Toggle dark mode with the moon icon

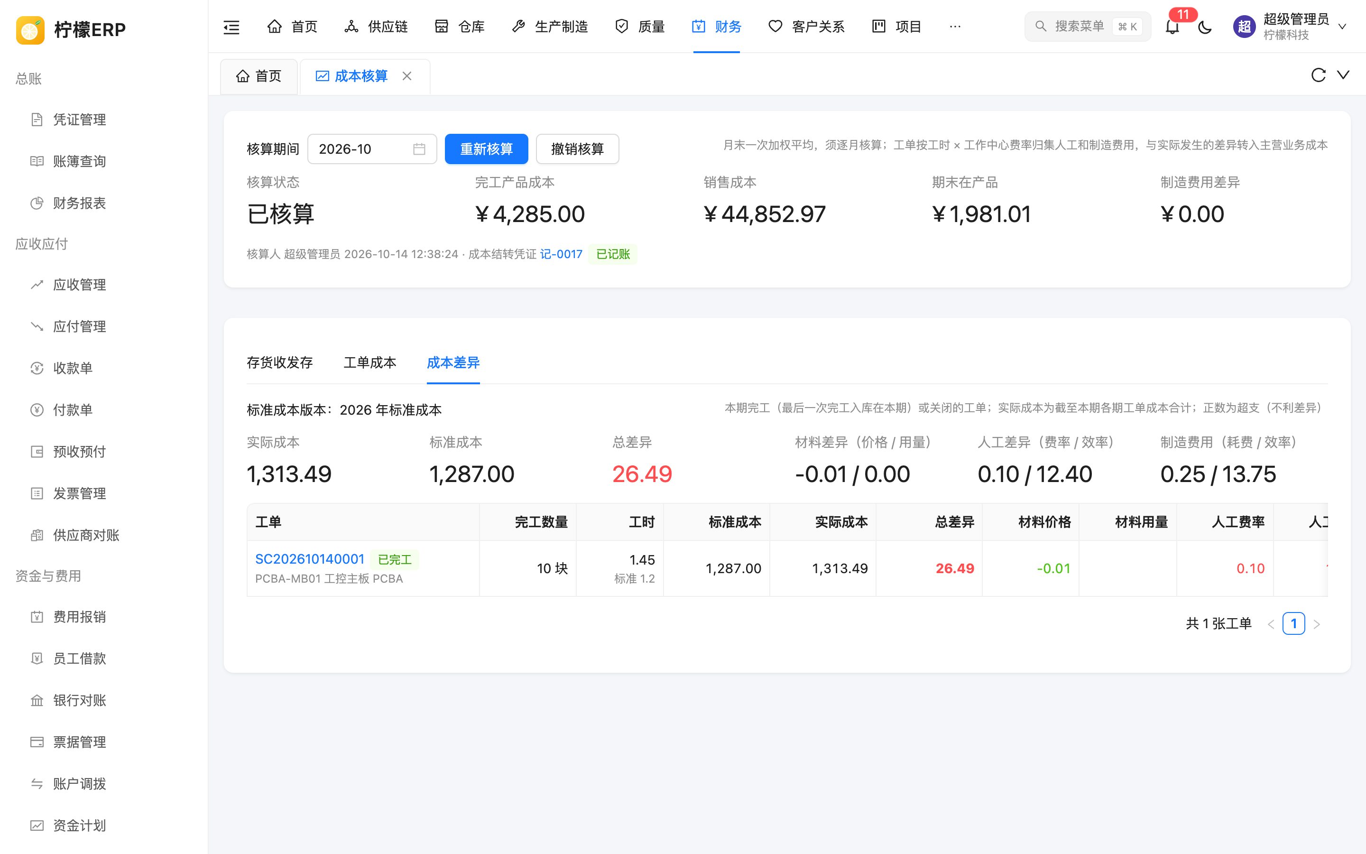point(1205,27)
